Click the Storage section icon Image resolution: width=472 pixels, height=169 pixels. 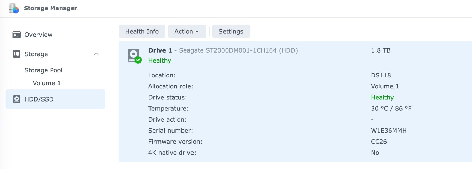(x=17, y=54)
